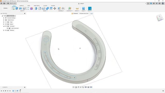Switch to the Solid tab

(14, 6)
